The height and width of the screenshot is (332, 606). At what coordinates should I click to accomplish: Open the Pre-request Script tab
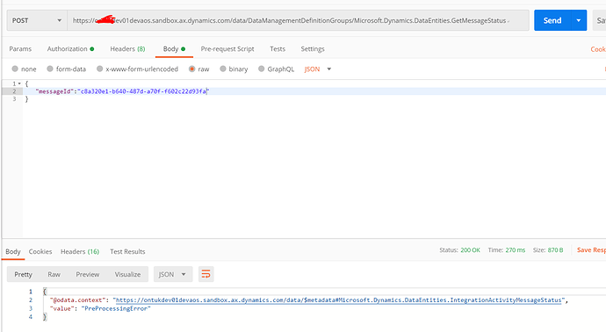tap(227, 49)
